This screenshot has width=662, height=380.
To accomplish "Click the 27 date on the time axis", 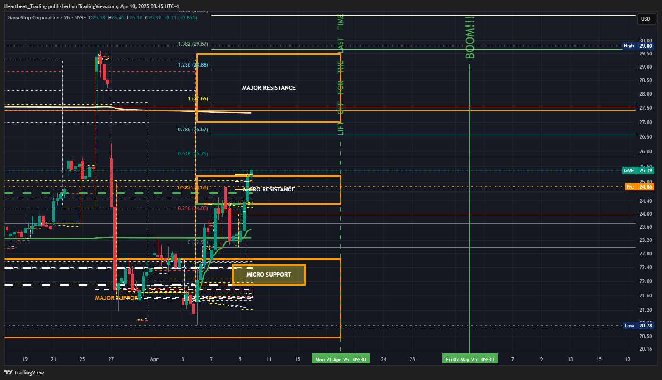I will click(111, 359).
